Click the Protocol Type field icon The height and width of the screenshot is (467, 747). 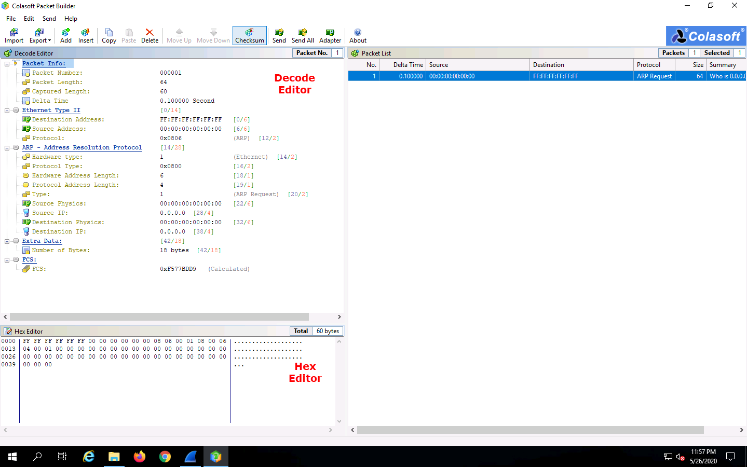pyautogui.click(x=26, y=166)
